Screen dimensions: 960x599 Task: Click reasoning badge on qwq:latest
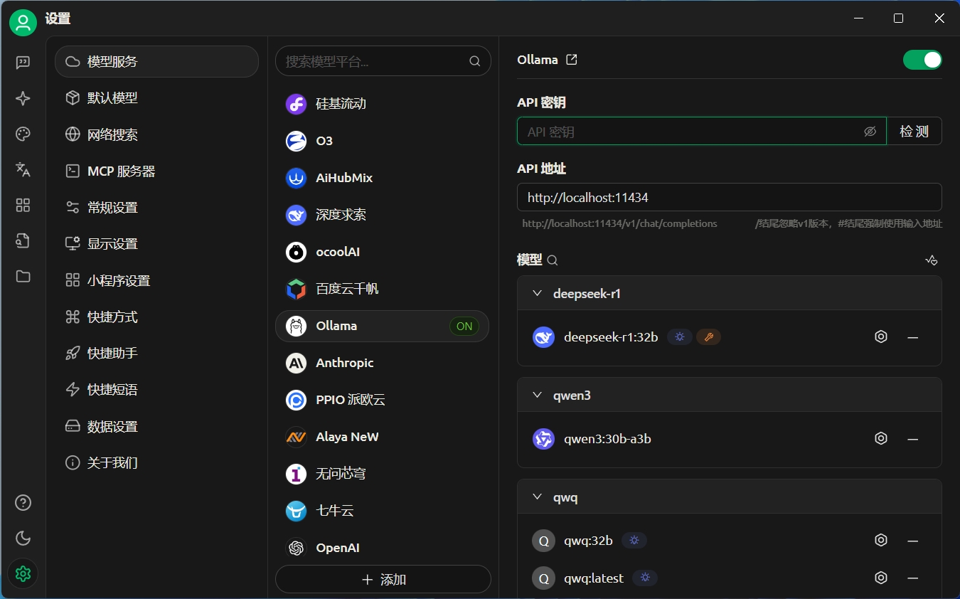tap(645, 578)
